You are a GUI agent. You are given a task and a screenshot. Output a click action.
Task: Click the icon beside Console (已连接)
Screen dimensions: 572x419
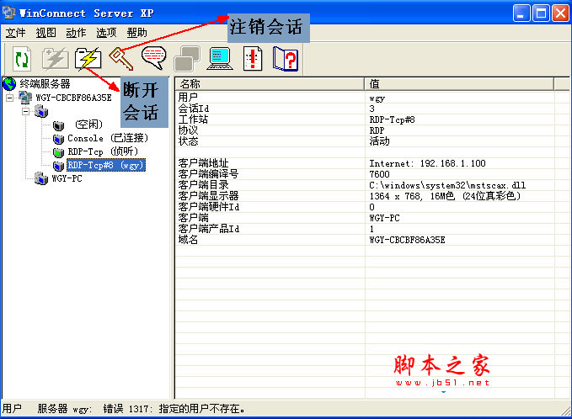(x=58, y=139)
